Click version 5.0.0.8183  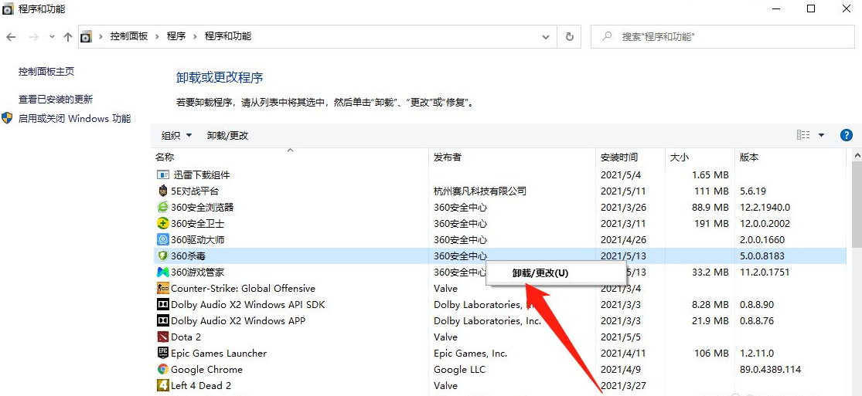[762, 256]
